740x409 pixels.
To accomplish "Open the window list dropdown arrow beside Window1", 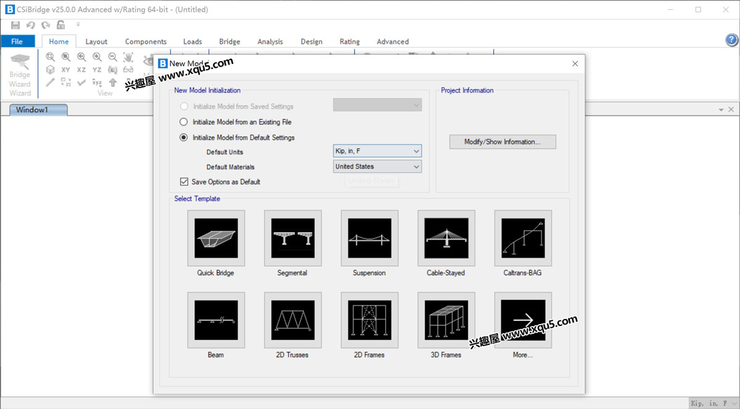I will click(x=721, y=110).
